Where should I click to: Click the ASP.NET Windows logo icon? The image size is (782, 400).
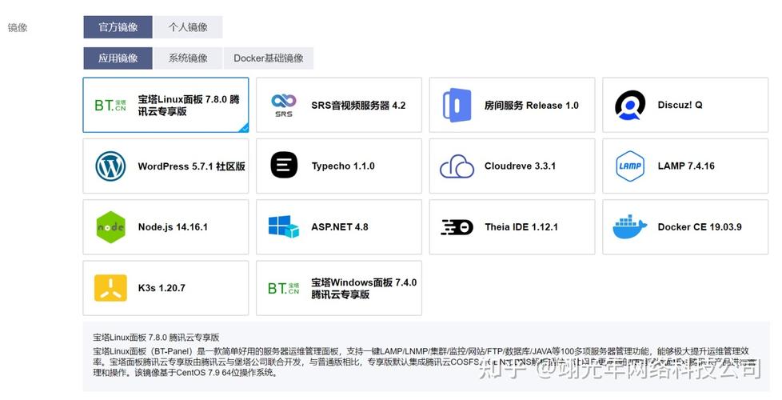pyautogui.click(x=284, y=227)
